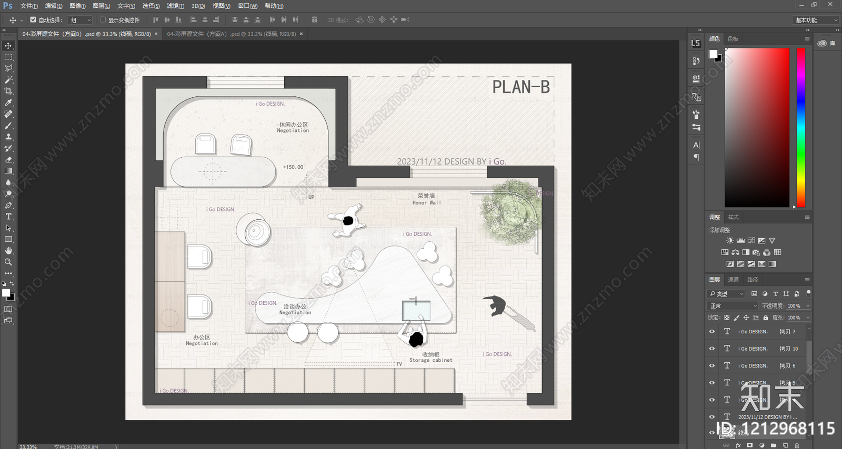
Task: Select the Eyedropper tool
Action: point(8,103)
